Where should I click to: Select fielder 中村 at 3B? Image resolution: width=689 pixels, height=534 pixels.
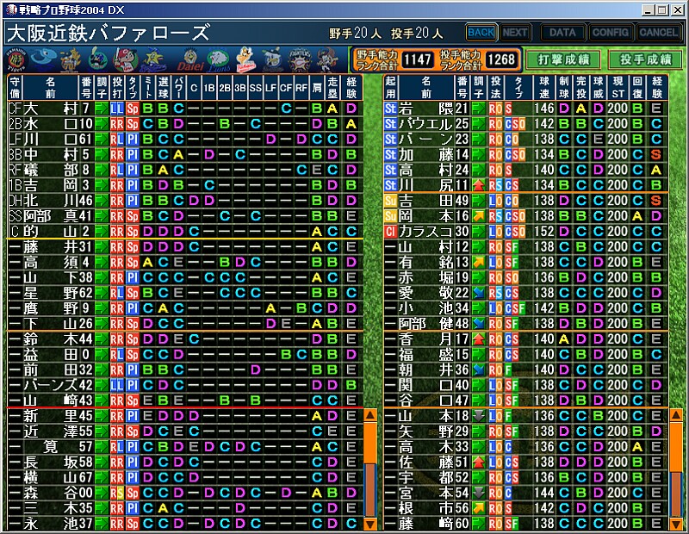[x=185, y=154]
